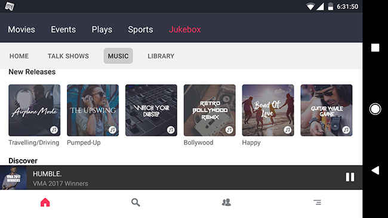Open the Airplane Mode playlist thumbnail
Image resolution: width=388 pixels, height=218 pixels.
35,110
